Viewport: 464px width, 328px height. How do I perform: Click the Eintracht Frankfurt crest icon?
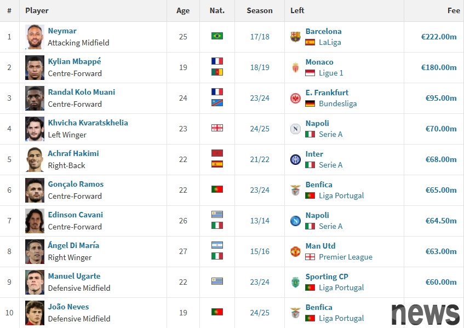tap(295, 98)
